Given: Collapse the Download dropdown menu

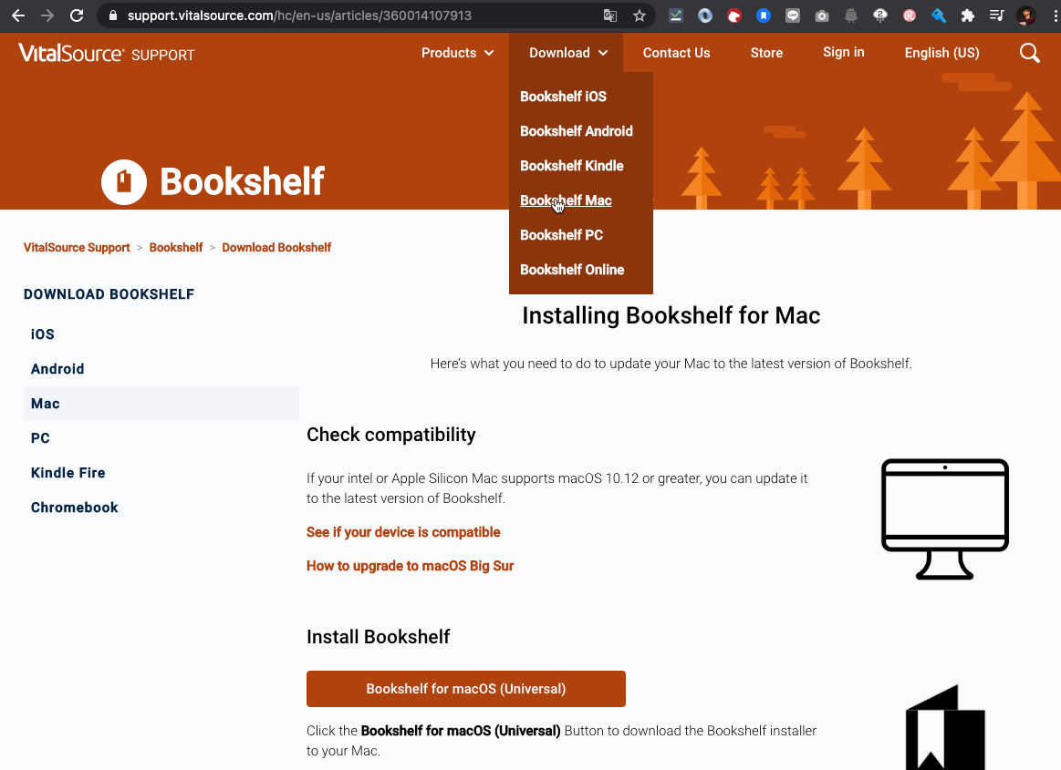Looking at the screenshot, I should [568, 53].
